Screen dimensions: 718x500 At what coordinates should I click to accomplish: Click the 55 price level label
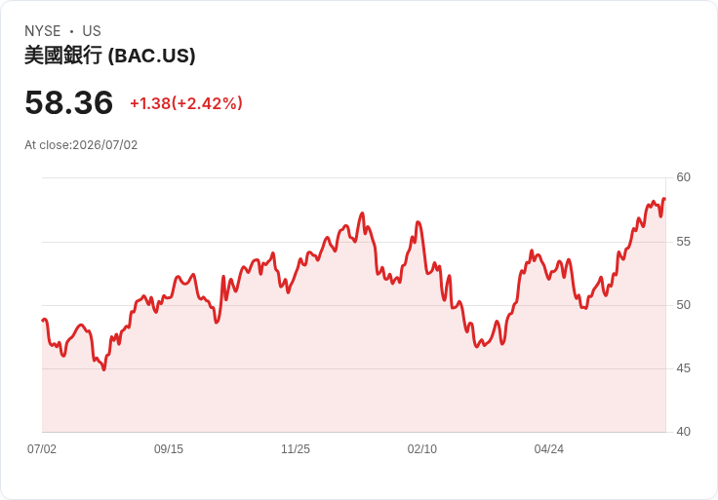683,242
